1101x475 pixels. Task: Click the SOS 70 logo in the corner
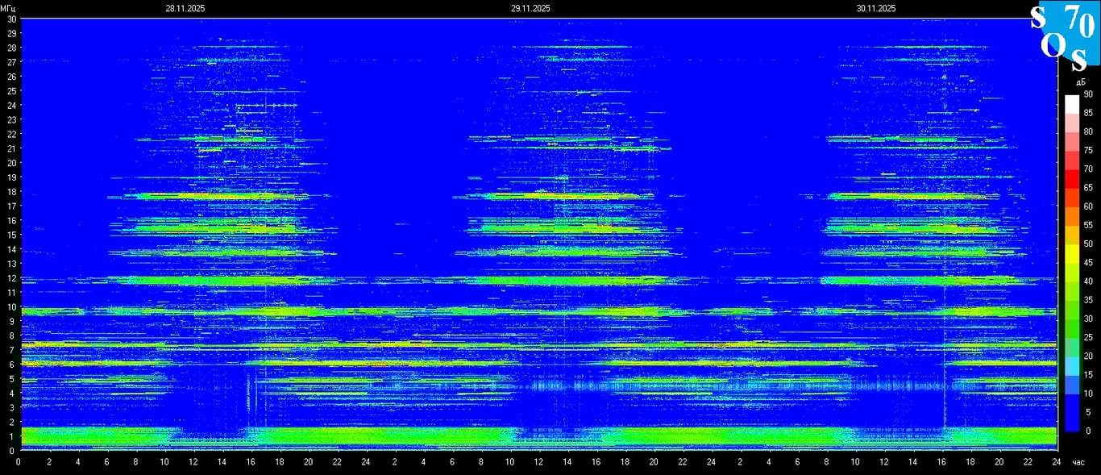click(1064, 32)
